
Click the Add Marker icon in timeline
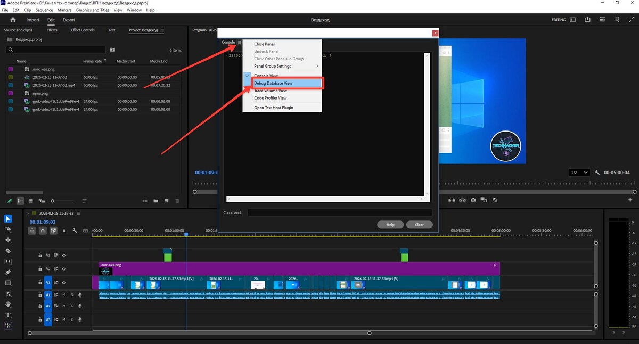pos(64,231)
